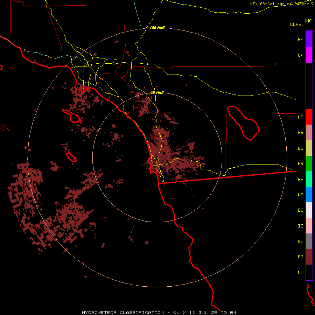The height and width of the screenshot is (315, 315).
Task: Click the ND black legend swatch
Action: (x=309, y=272)
